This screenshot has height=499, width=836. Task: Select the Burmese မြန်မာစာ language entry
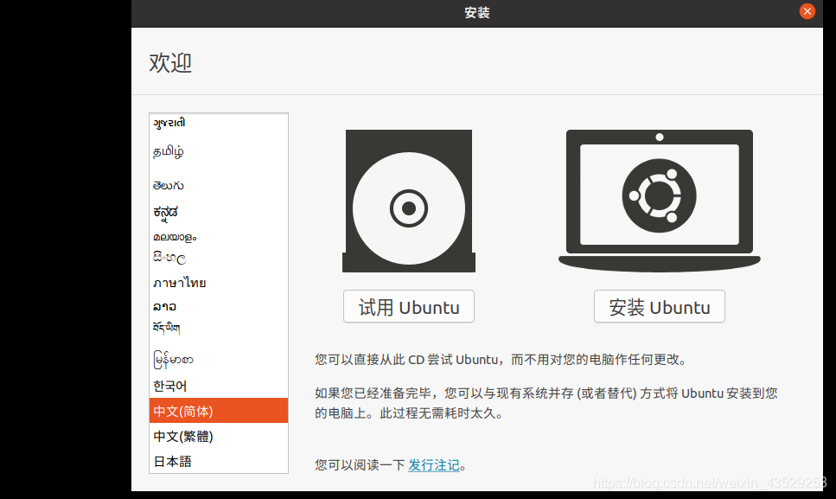[219, 360]
